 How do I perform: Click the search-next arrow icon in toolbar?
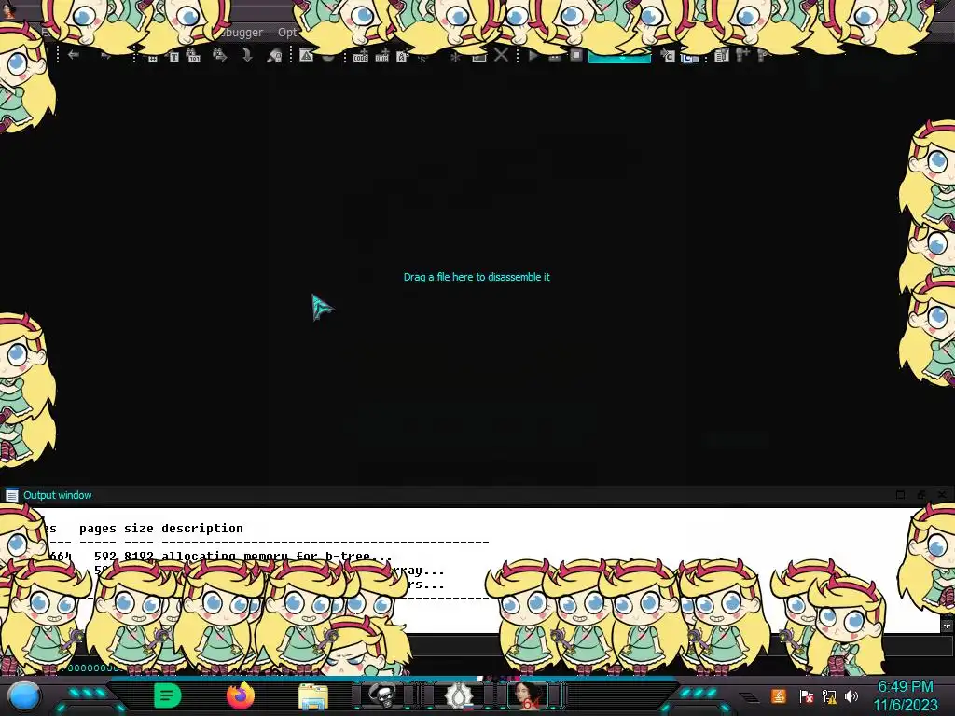click(x=220, y=56)
